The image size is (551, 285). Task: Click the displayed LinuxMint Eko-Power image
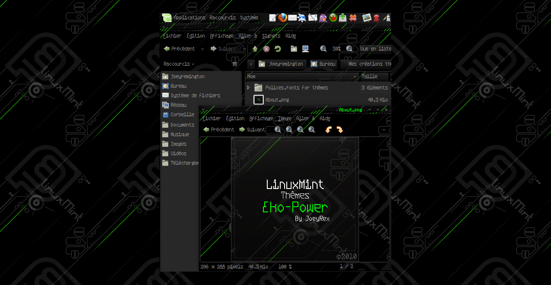point(295,199)
